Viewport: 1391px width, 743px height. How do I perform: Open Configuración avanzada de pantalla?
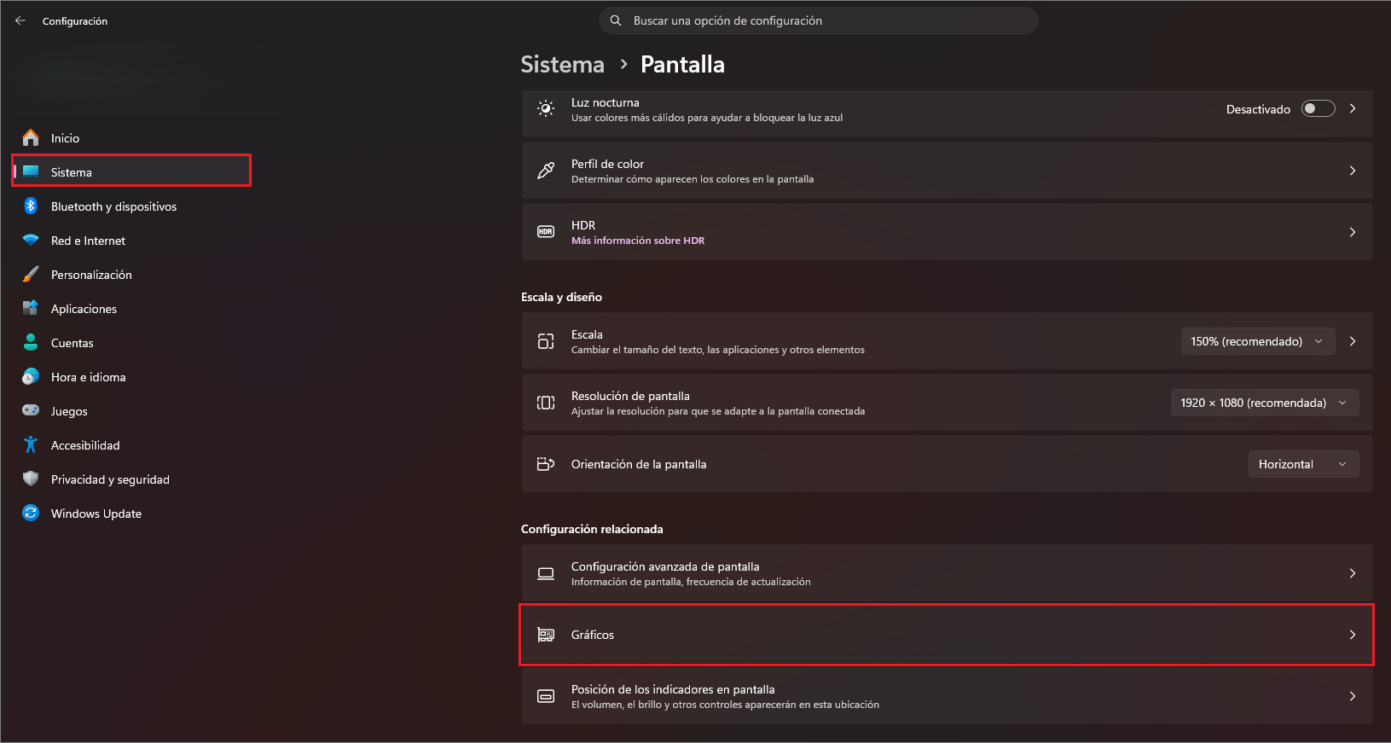(x=947, y=573)
